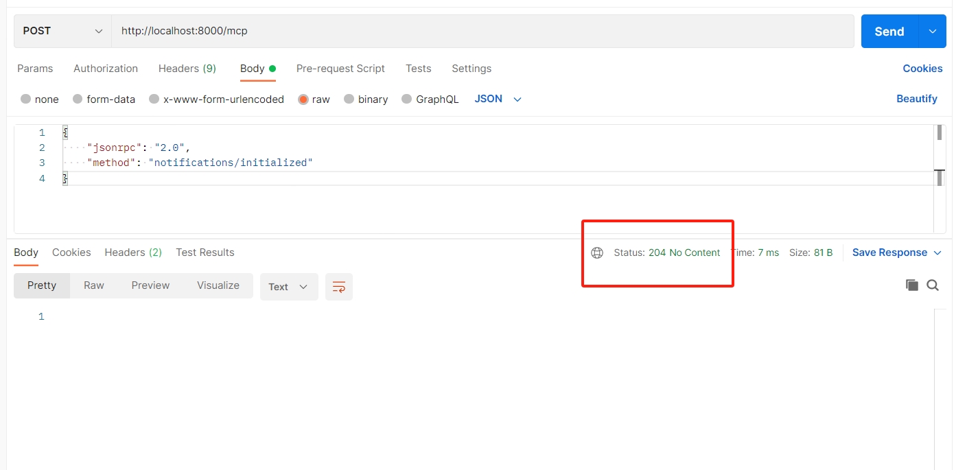Image resolution: width=967 pixels, height=470 pixels.
Task: Switch to the Raw response view
Action: (x=94, y=285)
